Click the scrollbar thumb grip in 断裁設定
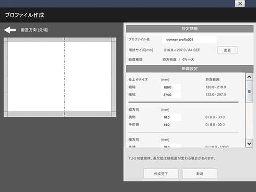Viewport: 256px width, 192px height. [x=249, y=92]
